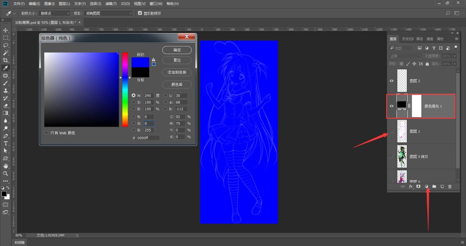Click the create adjustment layer icon
The image size is (466, 246).
pyautogui.click(x=426, y=186)
